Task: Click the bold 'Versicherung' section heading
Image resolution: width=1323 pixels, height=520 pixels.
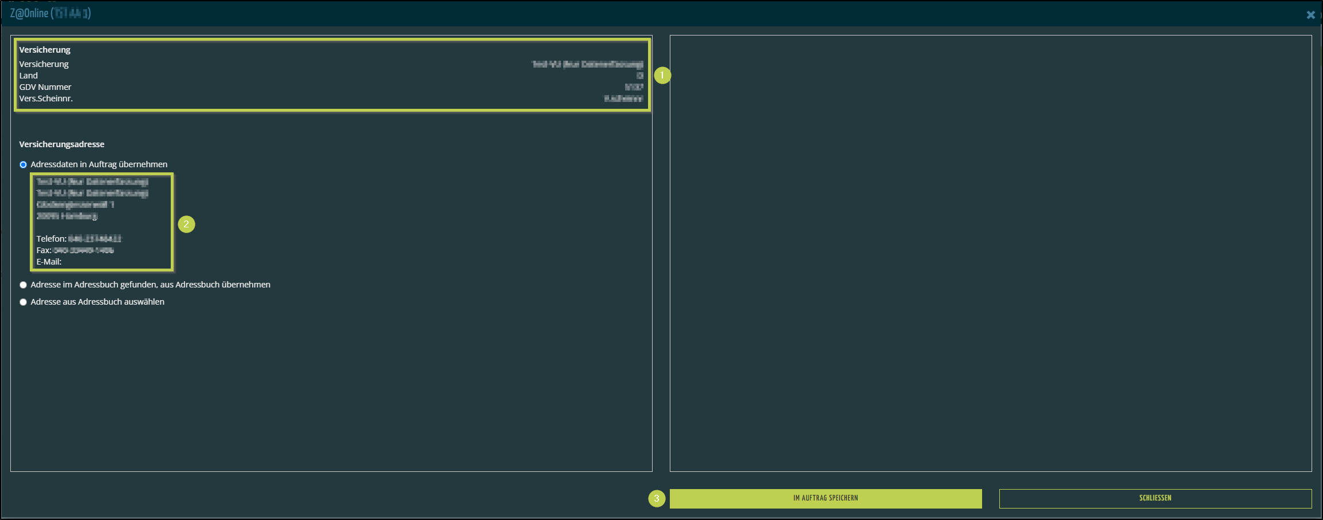Action: pyautogui.click(x=45, y=50)
